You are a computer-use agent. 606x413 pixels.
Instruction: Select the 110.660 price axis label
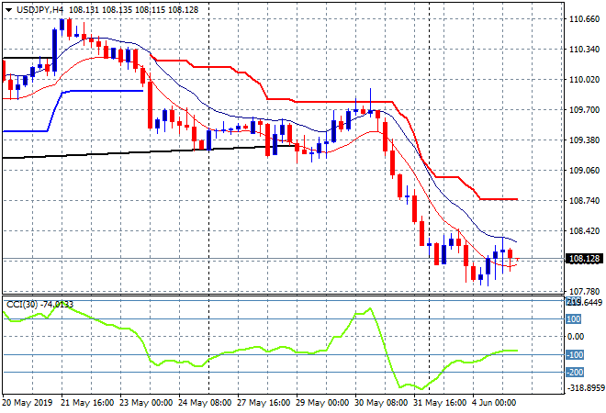[x=584, y=19]
